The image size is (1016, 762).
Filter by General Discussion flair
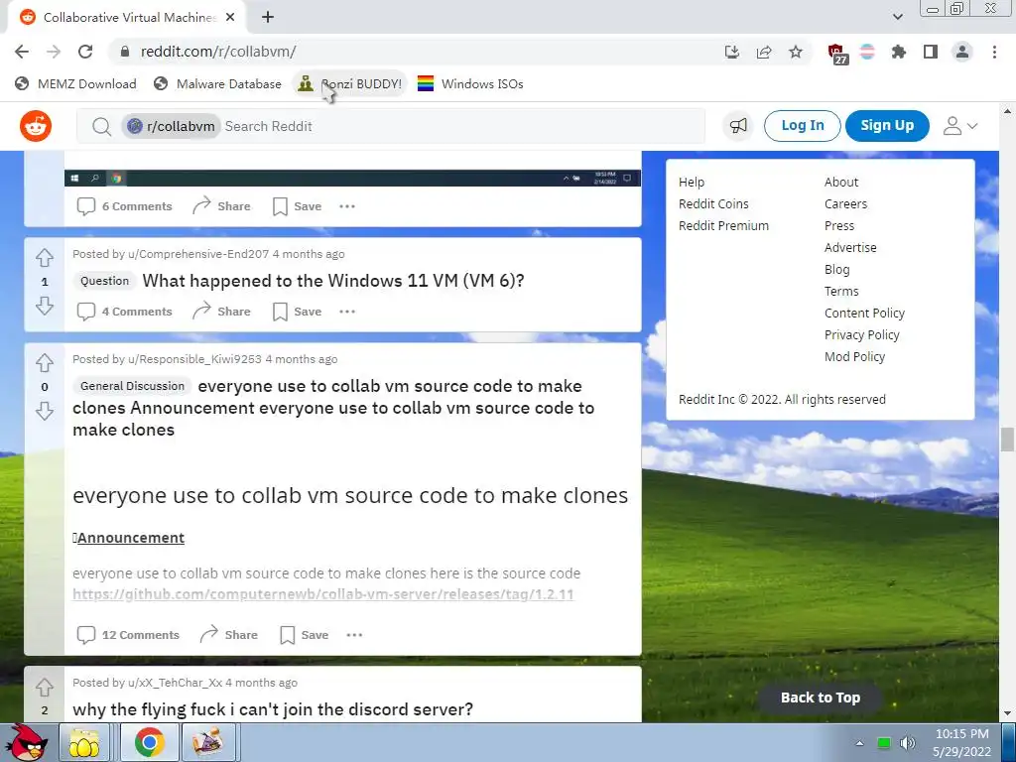tap(132, 386)
